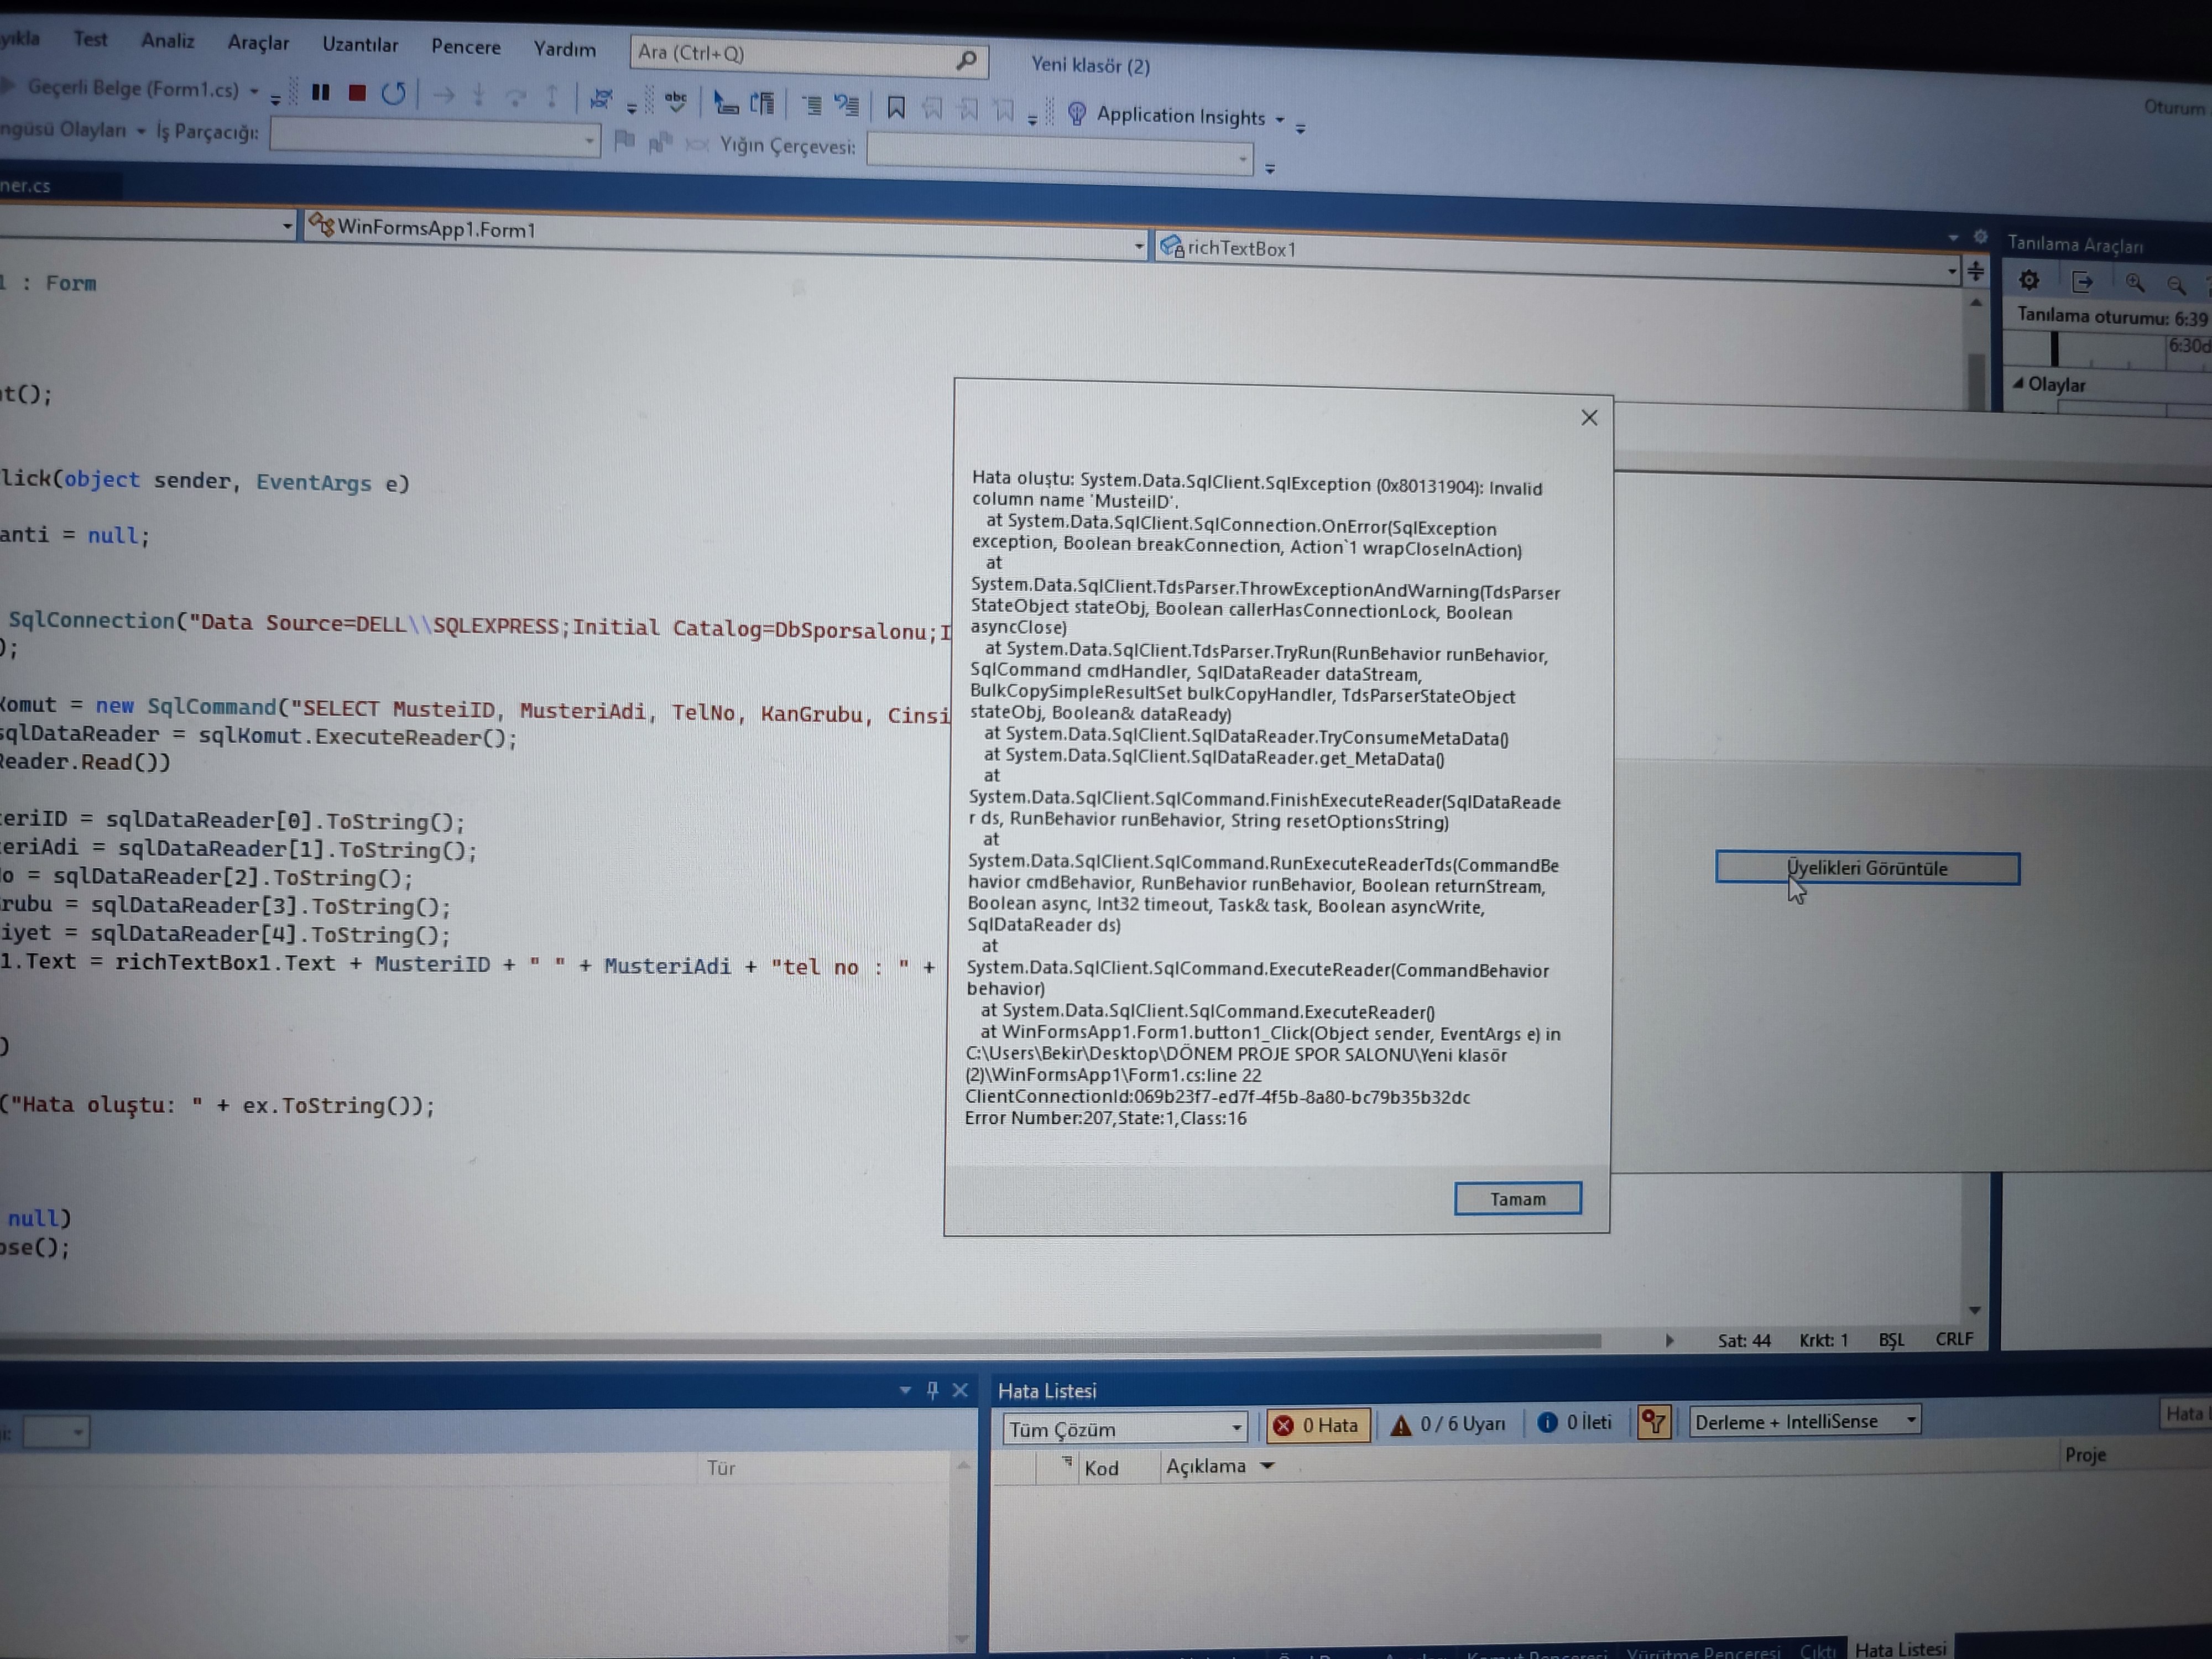Viewport: 2212px width, 1659px height.
Task: Click the Ara (Ctrl+Q) search box
Action: coord(809,57)
